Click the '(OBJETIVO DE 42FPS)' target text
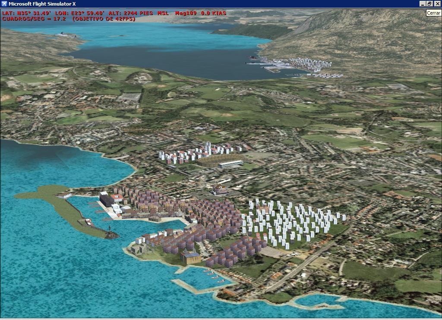The height and width of the screenshot is (320, 442). pyautogui.click(x=104, y=19)
